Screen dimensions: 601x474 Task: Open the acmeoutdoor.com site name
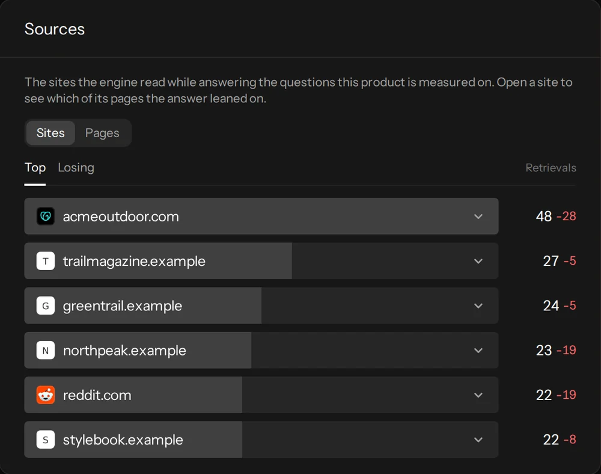[121, 217]
